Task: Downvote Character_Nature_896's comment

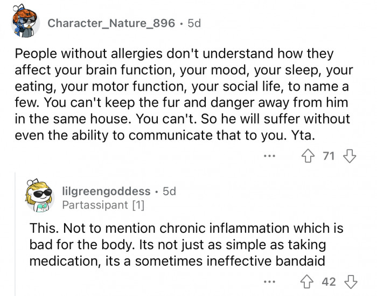Action: click(x=350, y=156)
